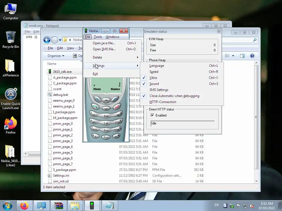Click the muted volume tray icon
Image resolution: width=282 pixels, height=211 pixels.
click(x=252, y=206)
